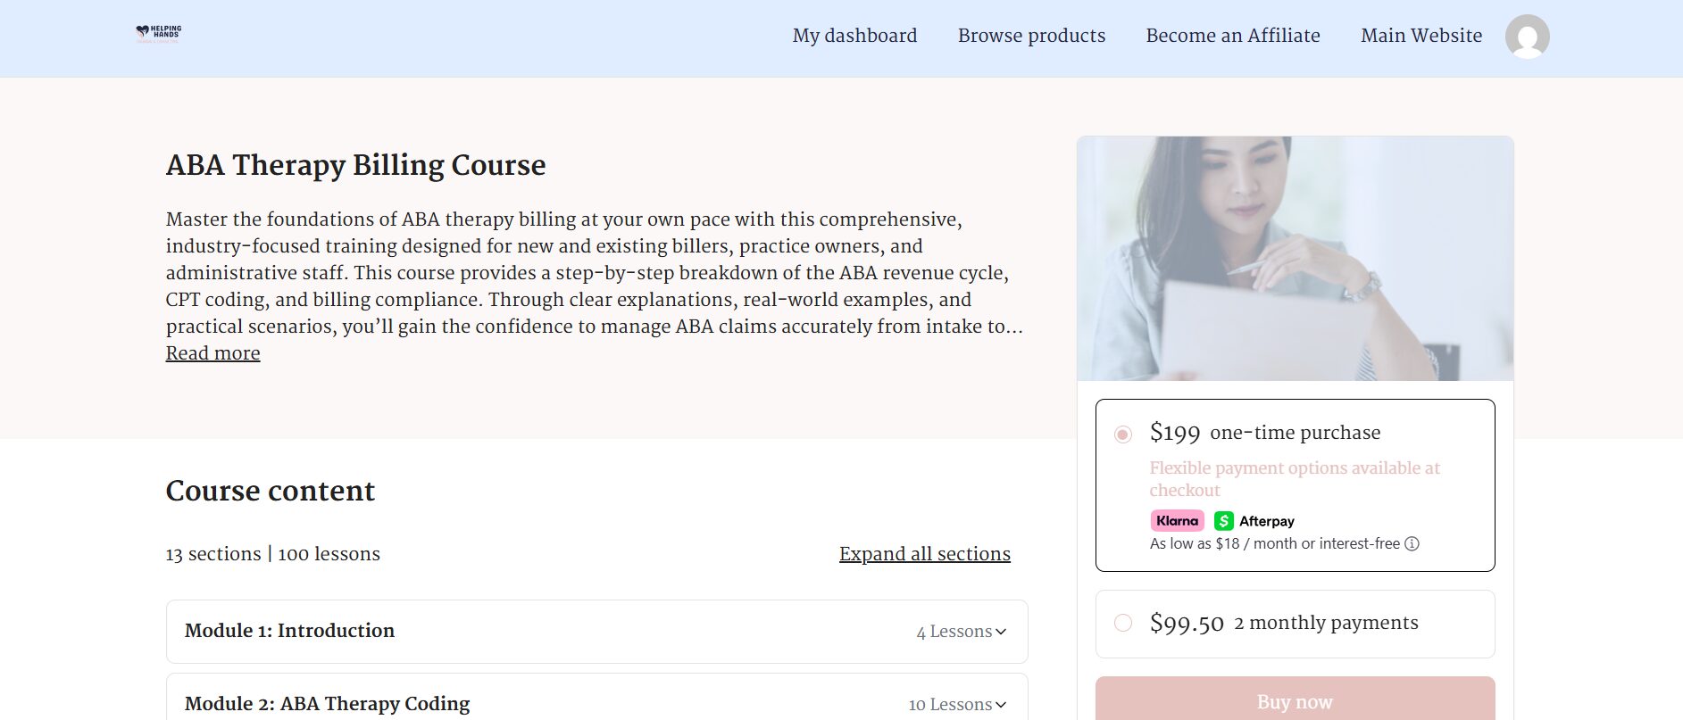Image resolution: width=1683 pixels, height=720 pixels.
Task: Open the user profile avatar
Action: point(1527,37)
